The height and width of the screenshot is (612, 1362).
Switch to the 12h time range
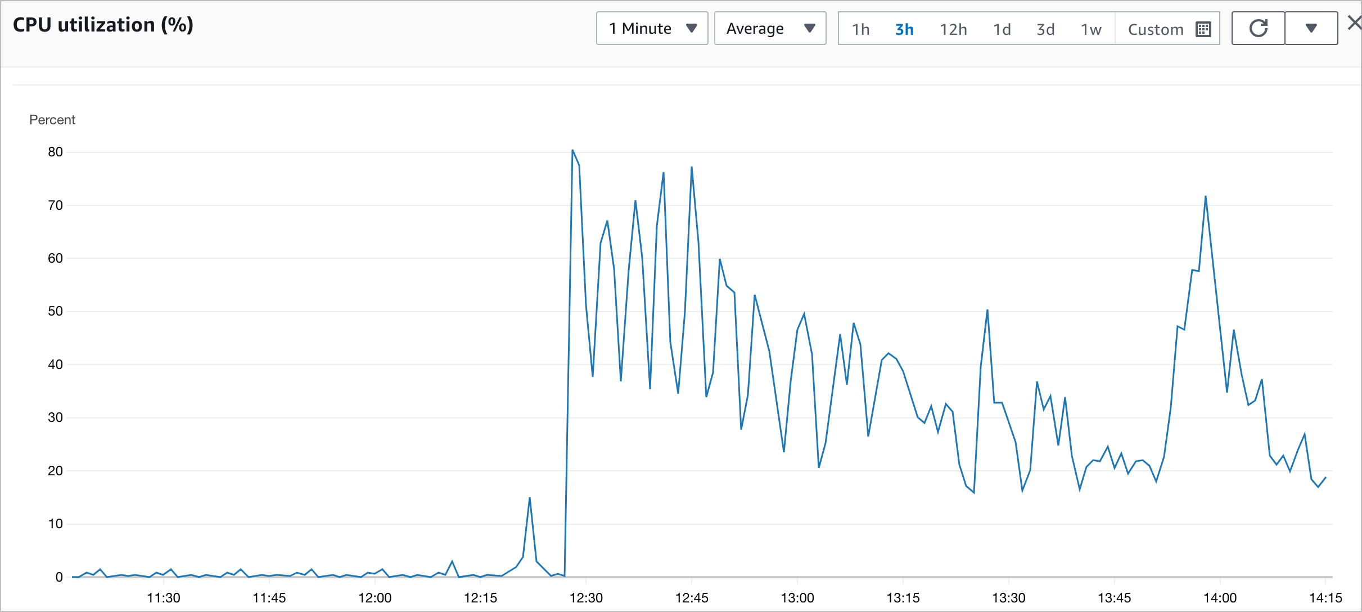(953, 29)
